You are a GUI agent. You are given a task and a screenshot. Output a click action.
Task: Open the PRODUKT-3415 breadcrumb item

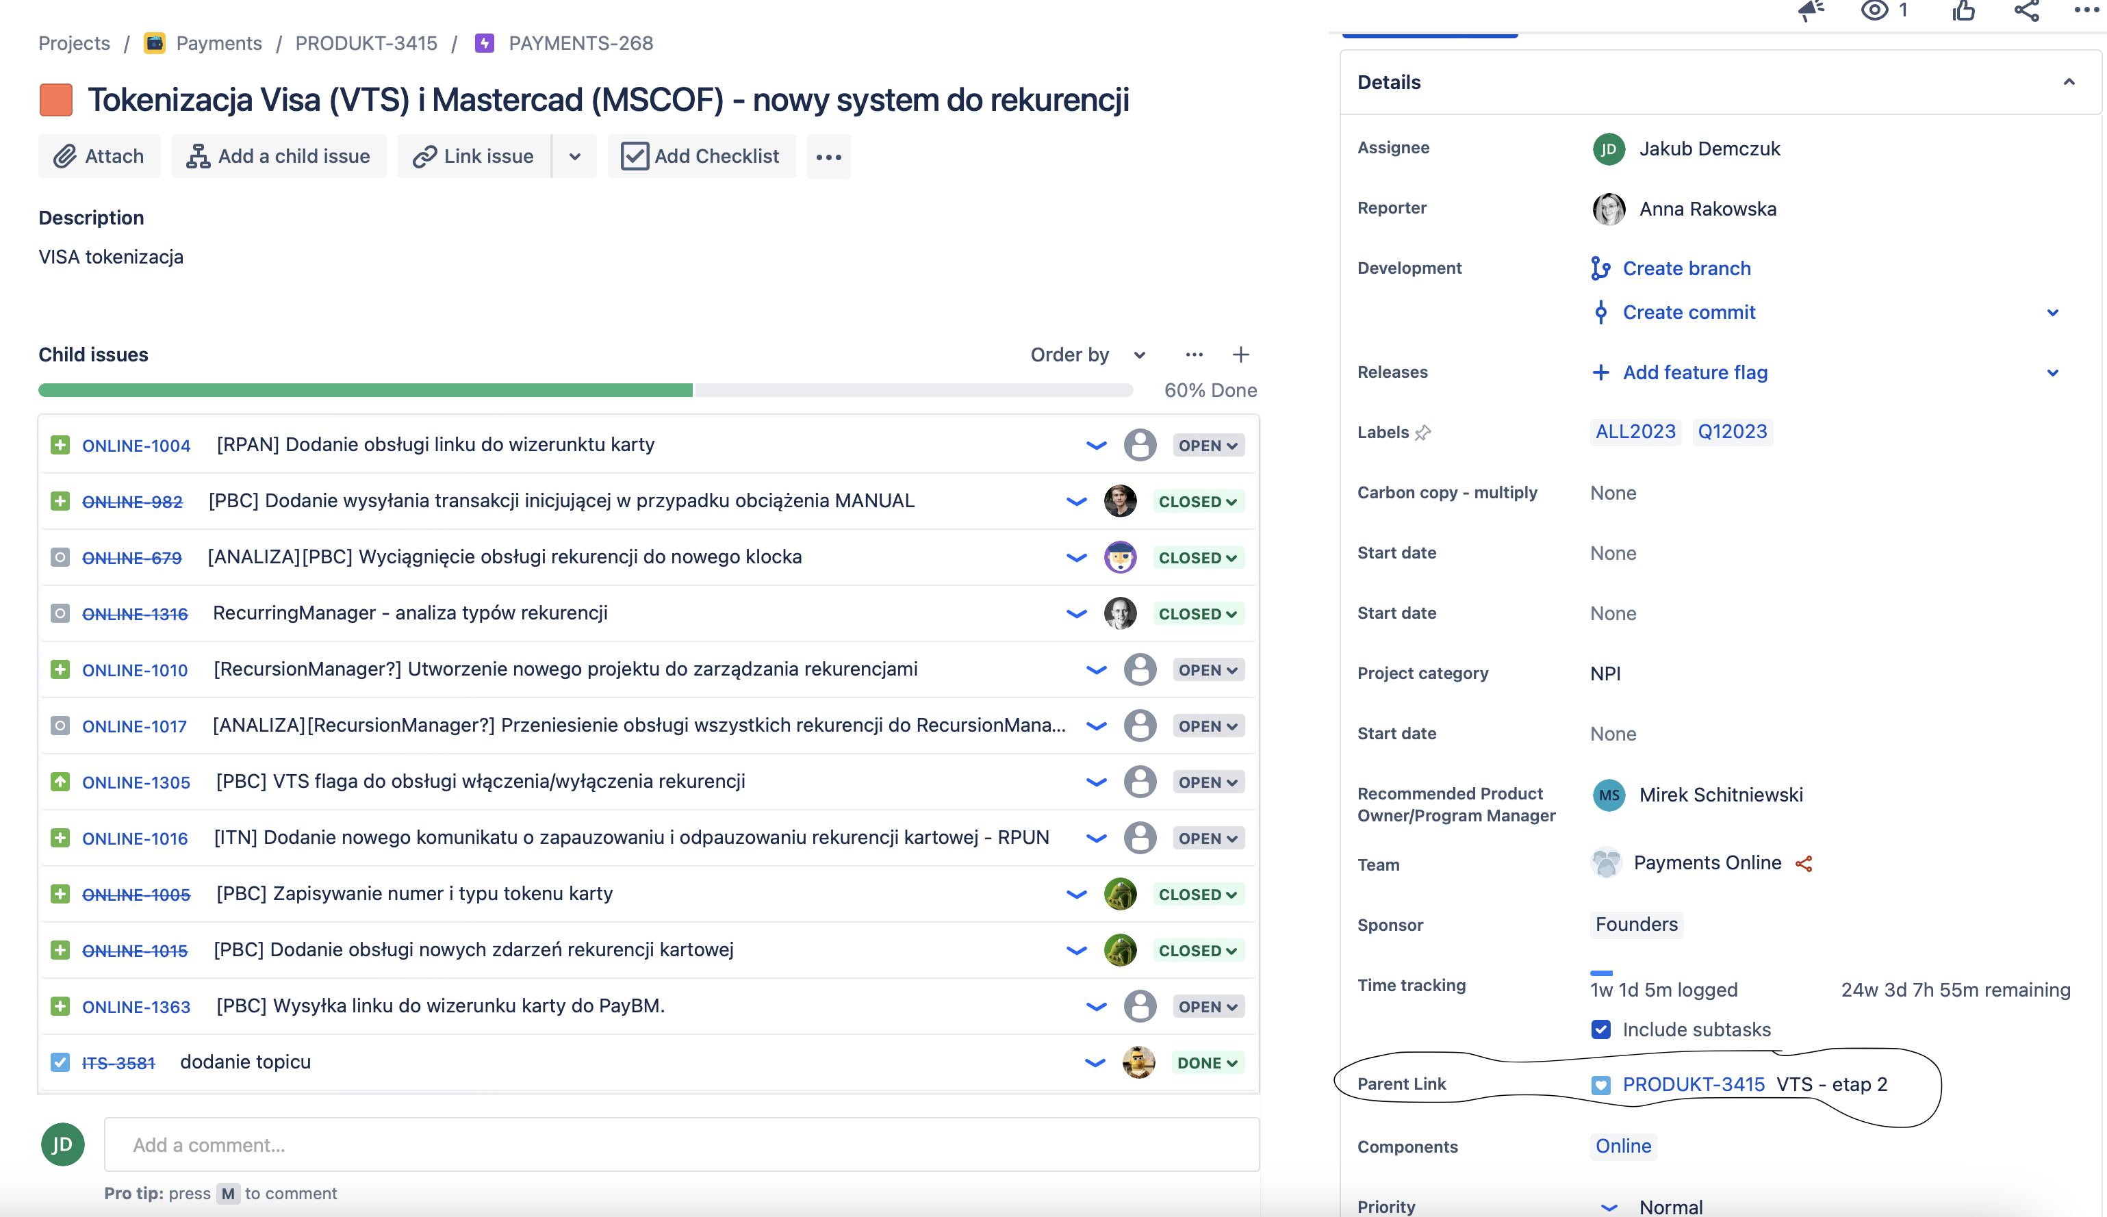tap(366, 44)
